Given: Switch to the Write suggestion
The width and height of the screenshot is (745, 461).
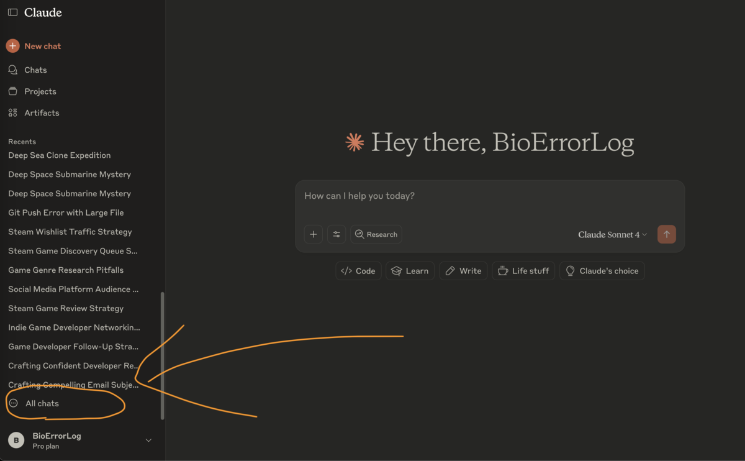Looking at the screenshot, I should pyautogui.click(x=463, y=271).
